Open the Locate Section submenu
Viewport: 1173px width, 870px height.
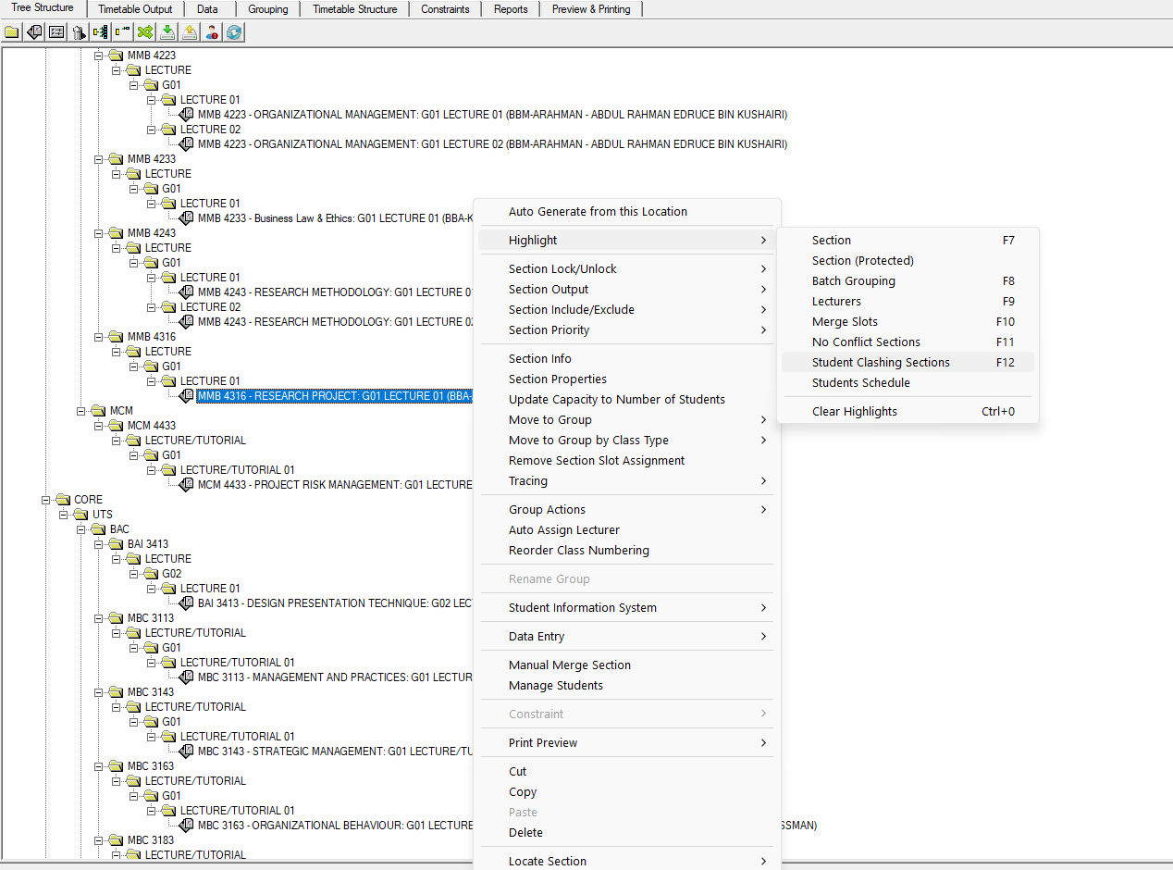[x=627, y=862]
